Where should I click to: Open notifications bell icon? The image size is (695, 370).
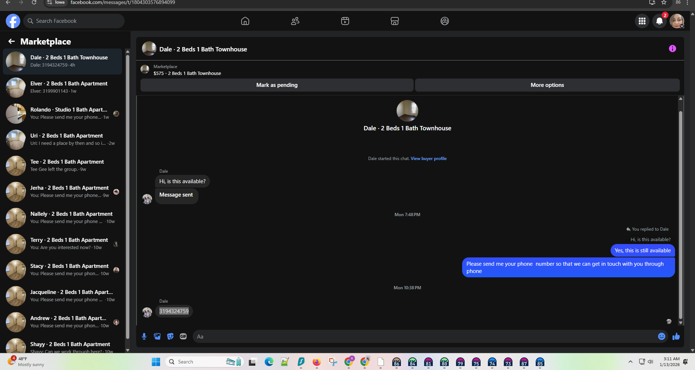point(660,21)
